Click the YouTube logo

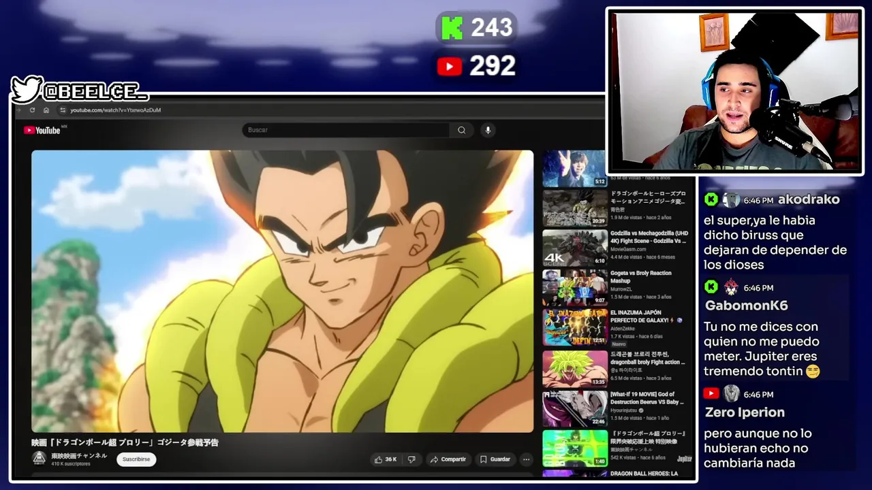(x=42, y=130)
